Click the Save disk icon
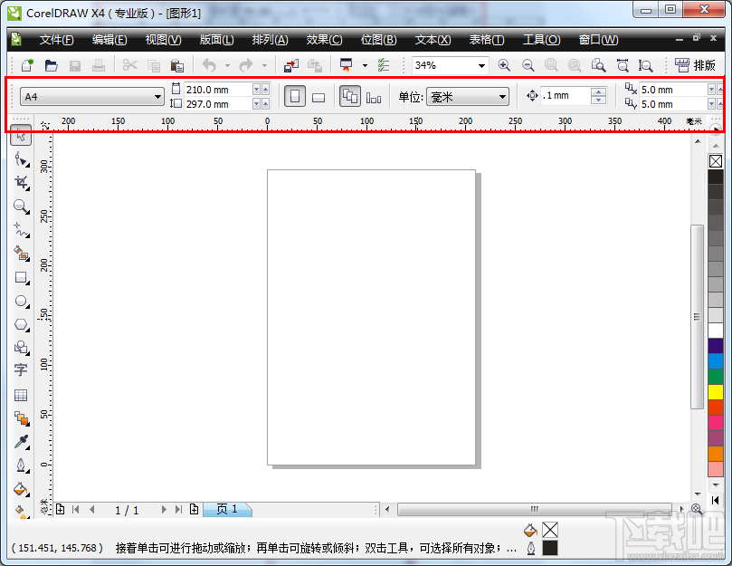 click(x=75, y=65)
